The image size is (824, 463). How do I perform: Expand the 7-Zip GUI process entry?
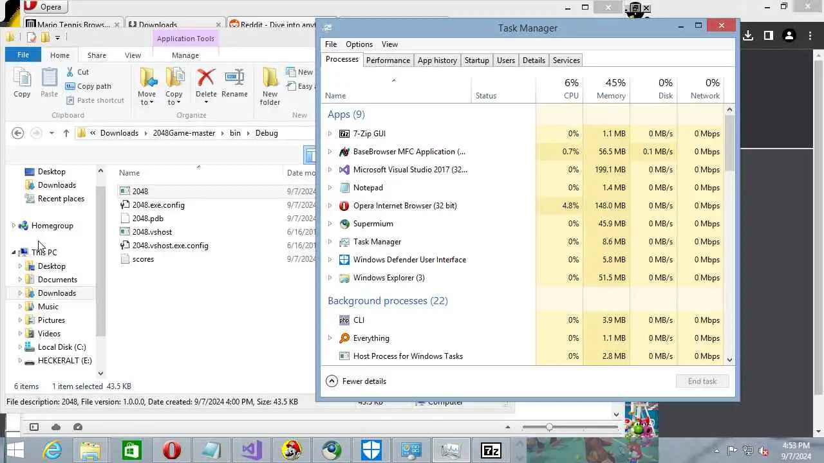[330, 134]
